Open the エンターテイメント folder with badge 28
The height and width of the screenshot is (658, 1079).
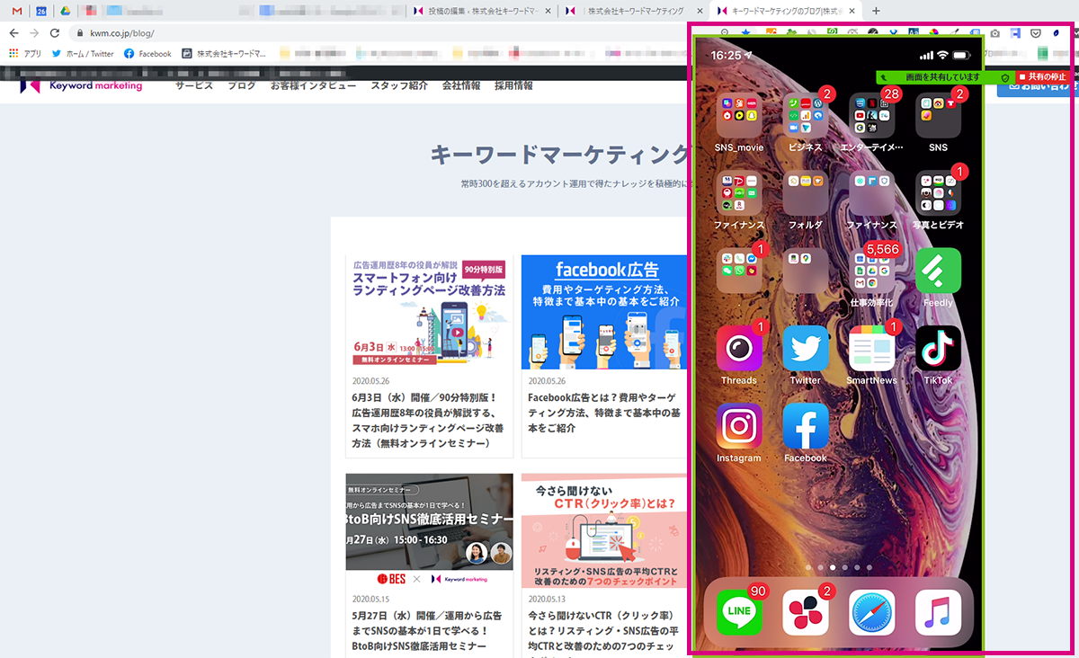(872, 115)
